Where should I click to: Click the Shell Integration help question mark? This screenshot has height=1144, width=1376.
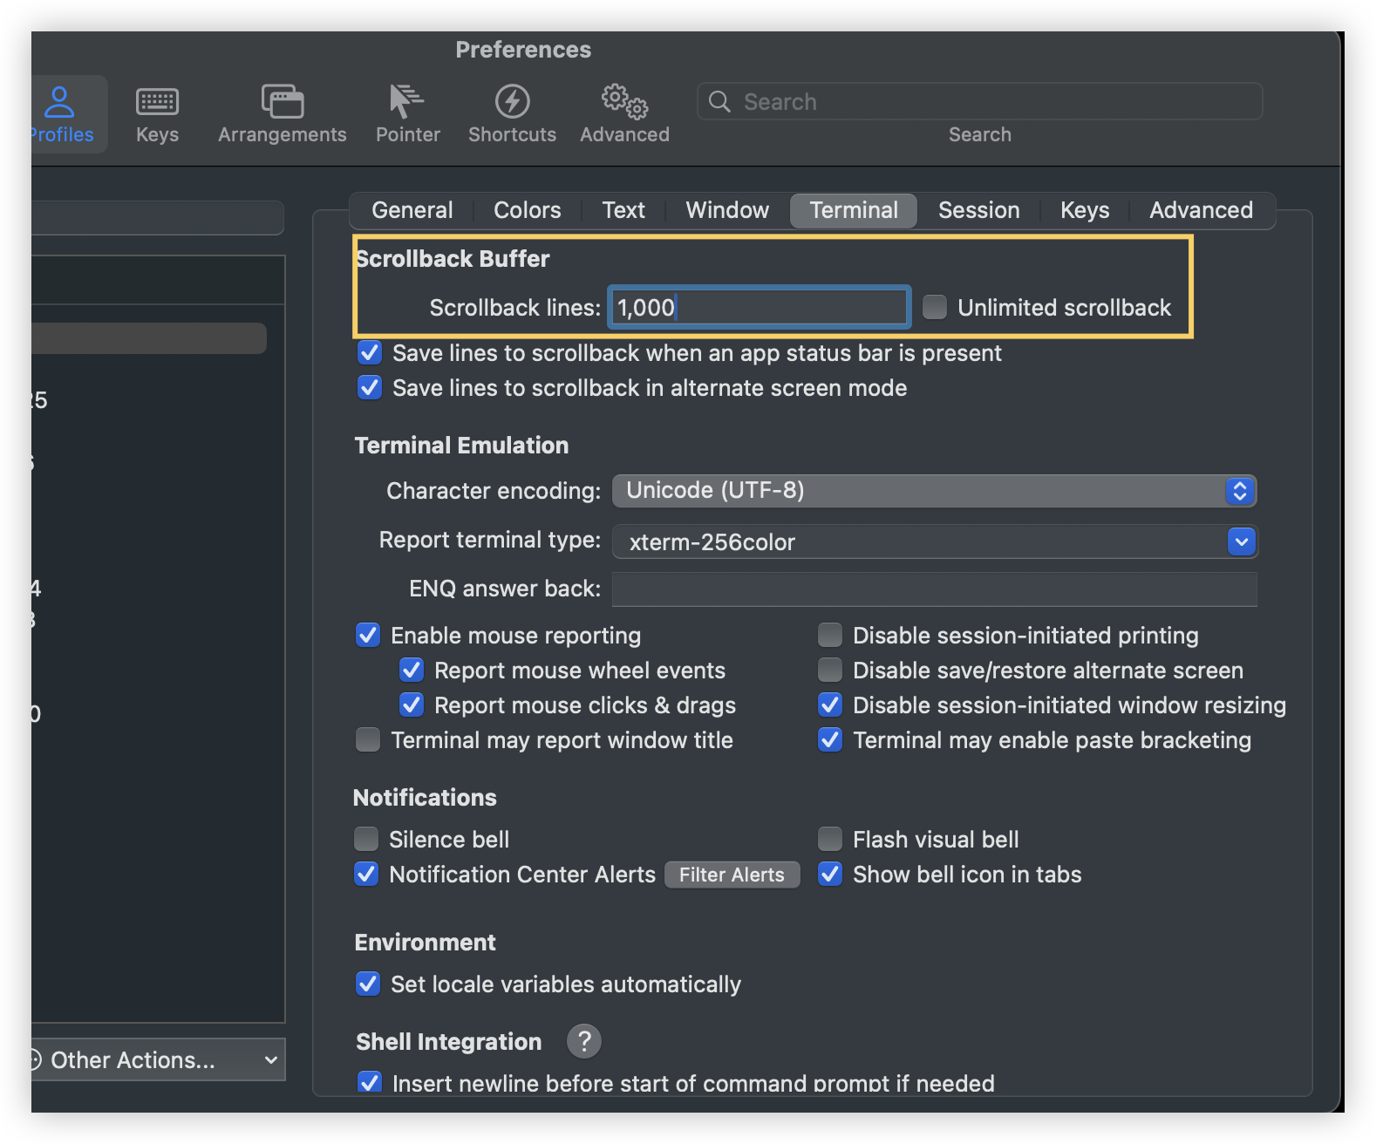(584, 1041)
